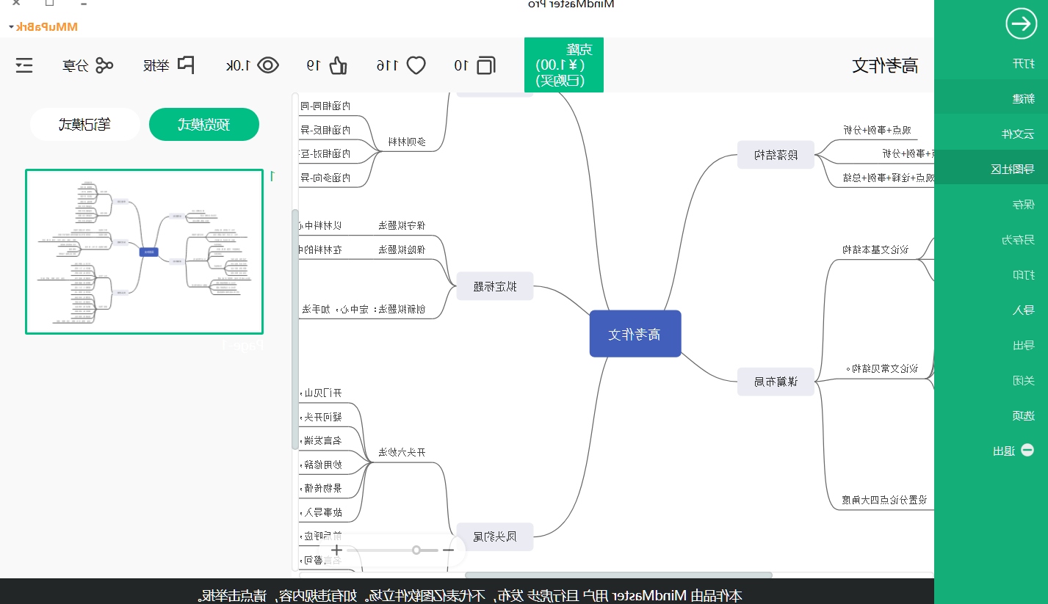This screenshot has height=604, width=1048.
Task: Select the central 高考作文 node
Action: tap(635, 334)
